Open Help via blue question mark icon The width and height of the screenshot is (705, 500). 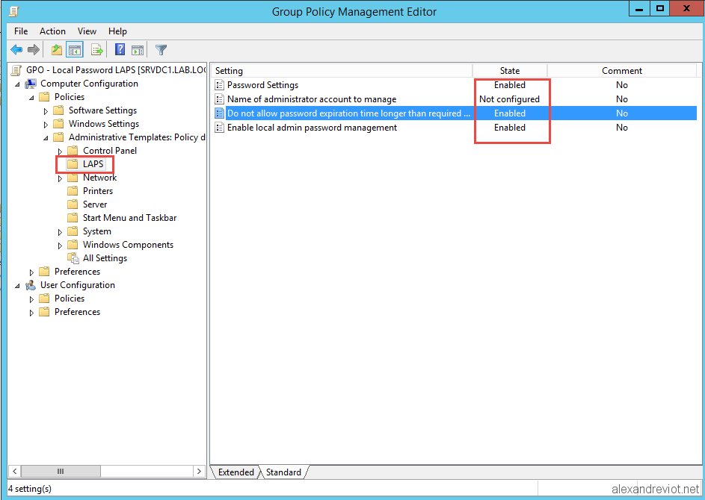[x=120, y=49]
